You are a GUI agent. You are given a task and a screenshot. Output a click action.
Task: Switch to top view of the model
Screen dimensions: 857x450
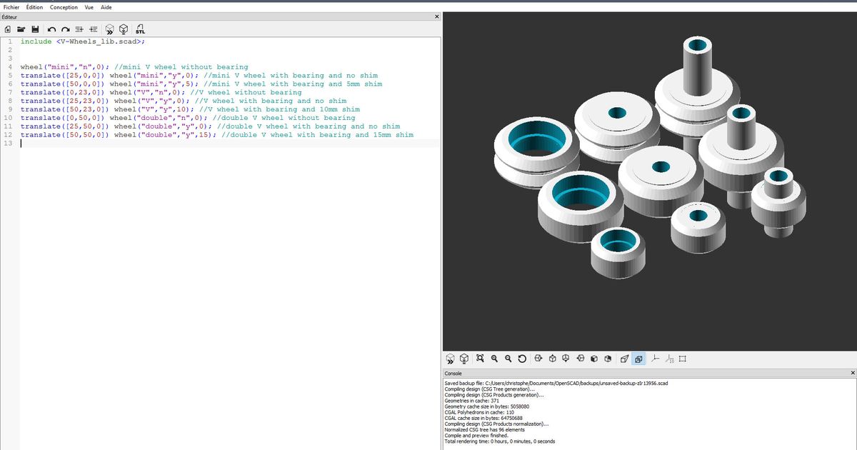coord(553,359)
